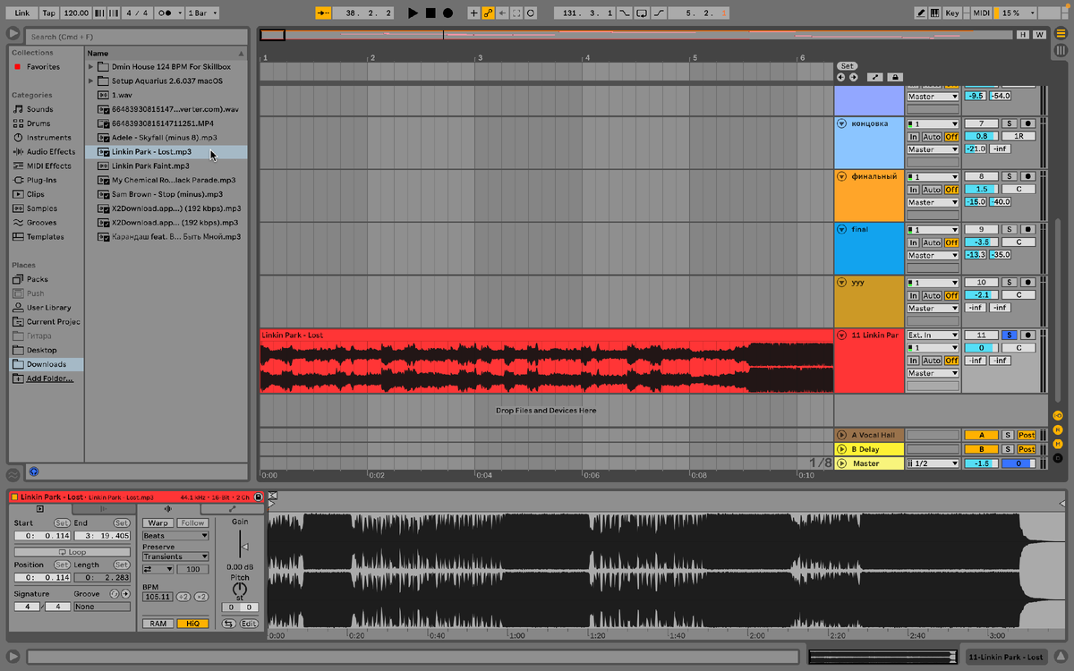Viewport: 1074px width, 671px height.
Task: Collapse the yyy track fold arrow
Action: [841, 282]
